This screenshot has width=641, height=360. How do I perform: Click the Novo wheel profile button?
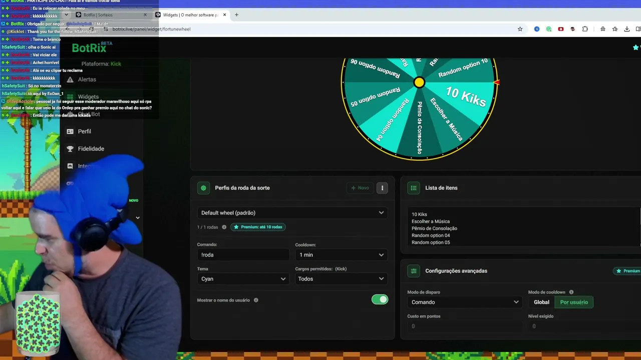coord(360,188)
